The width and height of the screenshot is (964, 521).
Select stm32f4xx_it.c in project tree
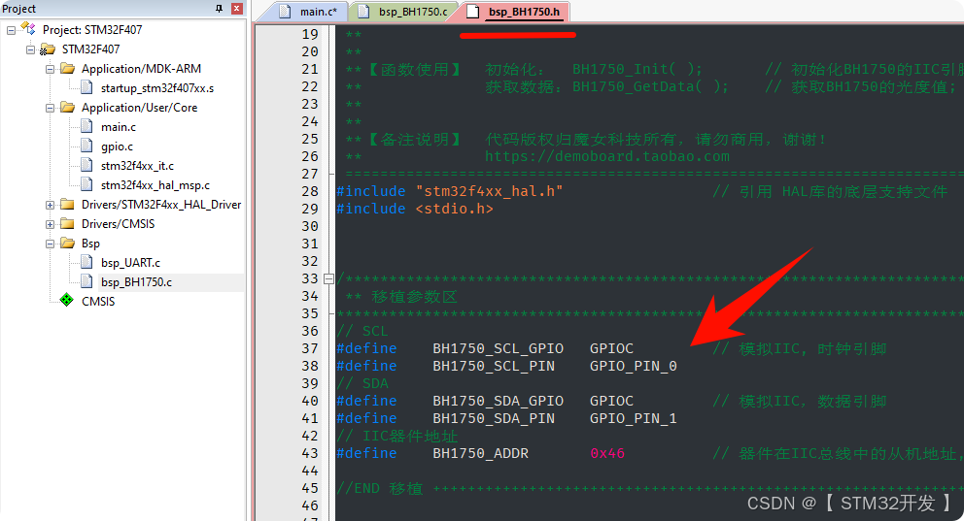137,166
